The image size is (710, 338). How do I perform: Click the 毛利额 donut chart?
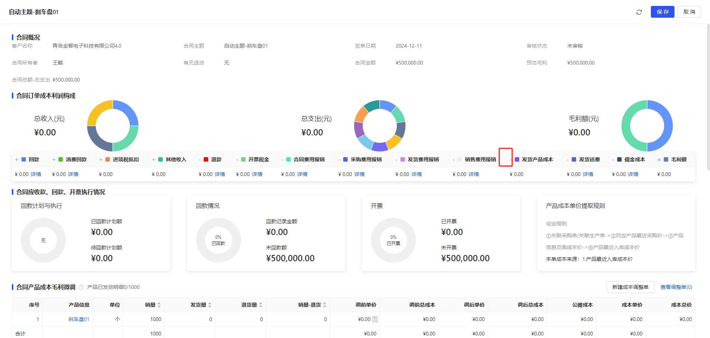click(x=647, y=126)
